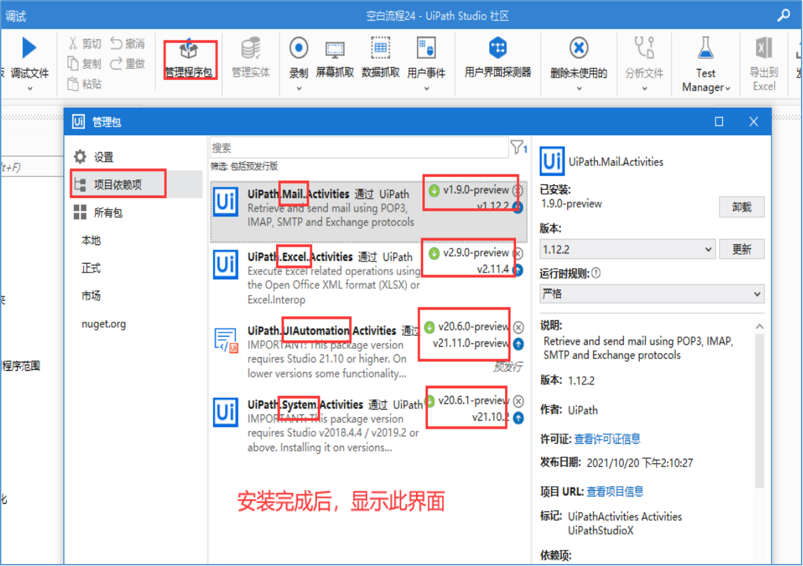Open Test Manager flask icon
The image size is (803, 566).
tap(706, 48)
